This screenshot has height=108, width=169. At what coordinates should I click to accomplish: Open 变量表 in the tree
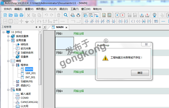[x=25, y=57]
